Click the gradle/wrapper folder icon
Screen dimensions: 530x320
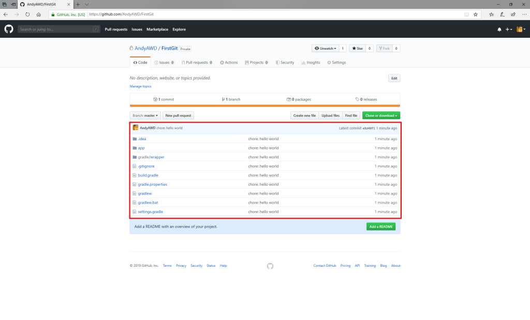click(x=135, y=157)
